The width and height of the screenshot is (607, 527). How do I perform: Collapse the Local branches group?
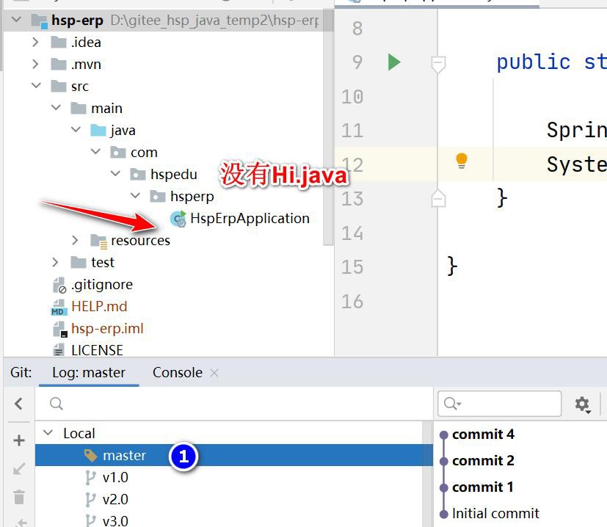(x=49, y=433)
